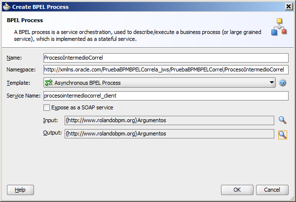Click the Help button

[20, 190]
